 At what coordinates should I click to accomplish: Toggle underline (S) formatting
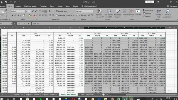pyautogui.click(x=18, y=15)
